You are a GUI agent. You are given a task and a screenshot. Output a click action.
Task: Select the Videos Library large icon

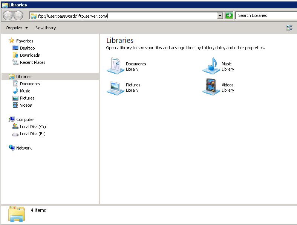(211, 87)
